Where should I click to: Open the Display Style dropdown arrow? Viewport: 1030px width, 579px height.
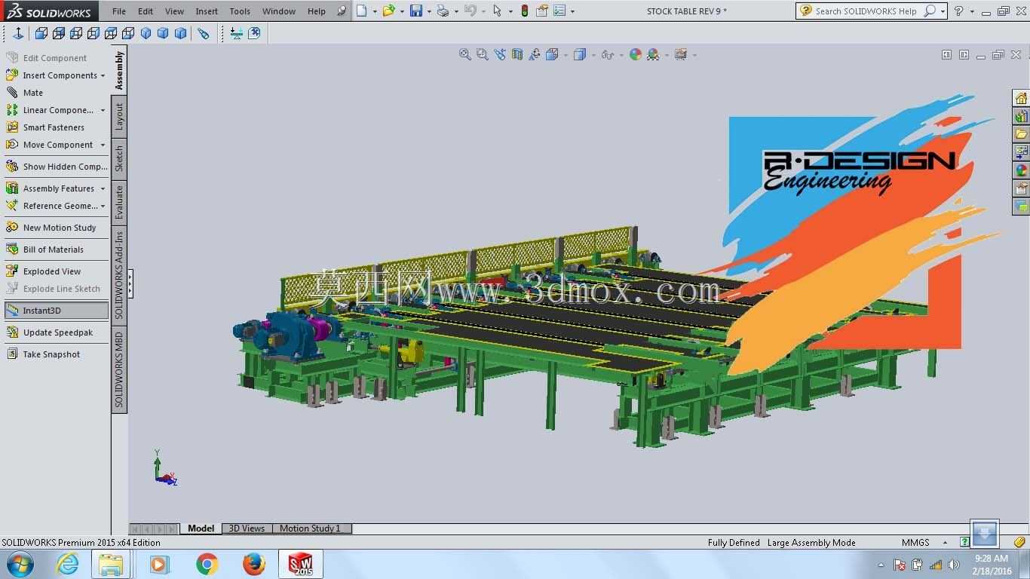(594, 55)
